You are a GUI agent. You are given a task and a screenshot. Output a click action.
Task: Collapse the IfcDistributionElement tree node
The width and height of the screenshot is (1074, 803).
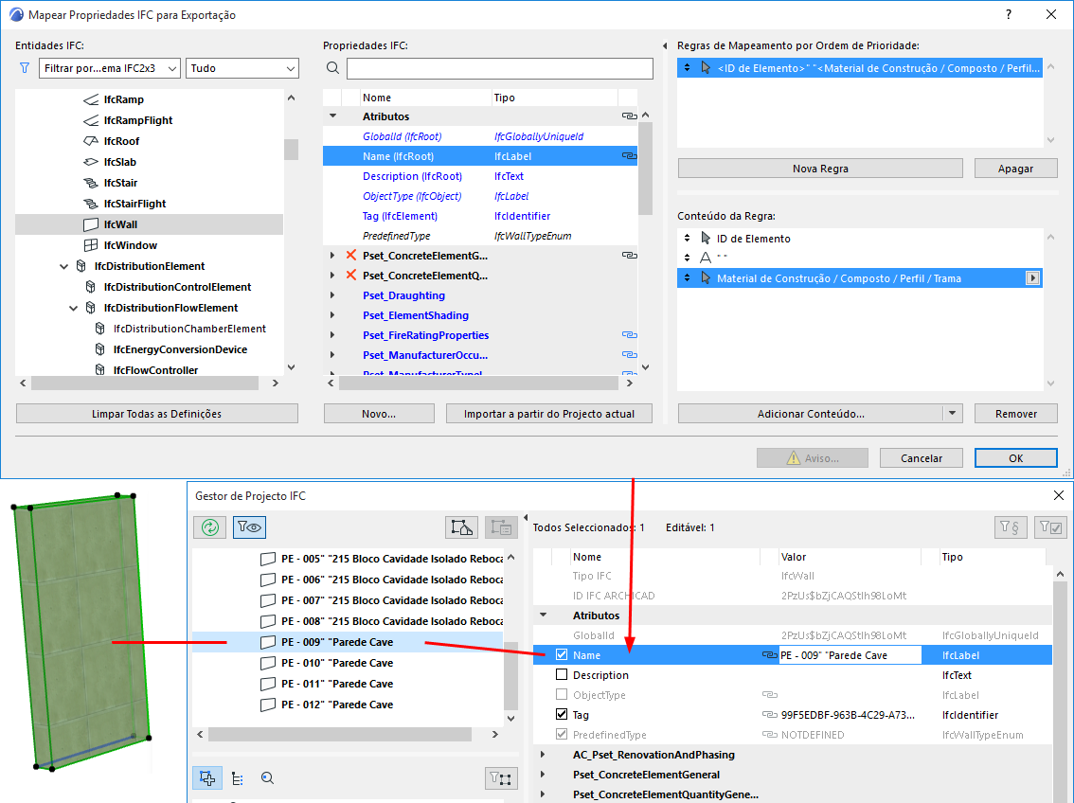[64, 266]
